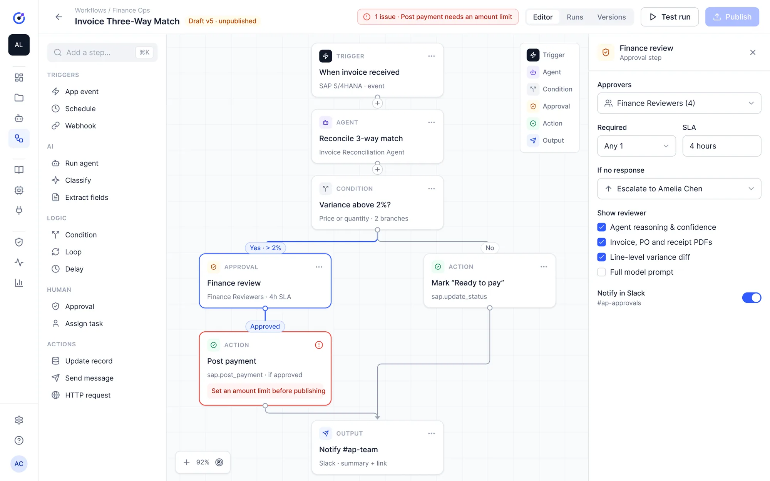770x481 pixels.
Task: Check Full model prompt
Action: pyautogui.click(x=601, y=272)
